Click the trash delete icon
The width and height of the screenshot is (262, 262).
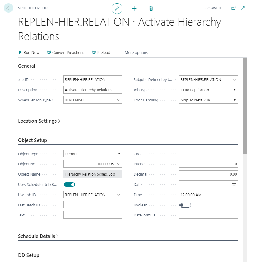[x=151, y=9]
